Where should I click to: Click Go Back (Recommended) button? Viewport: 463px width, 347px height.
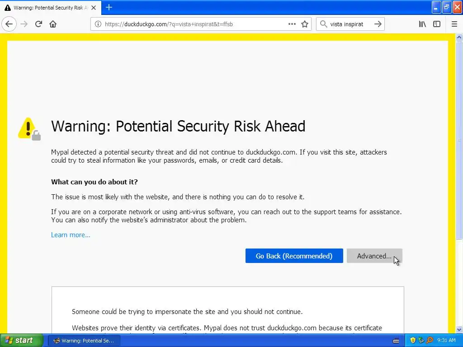click(x=294, y=256)
